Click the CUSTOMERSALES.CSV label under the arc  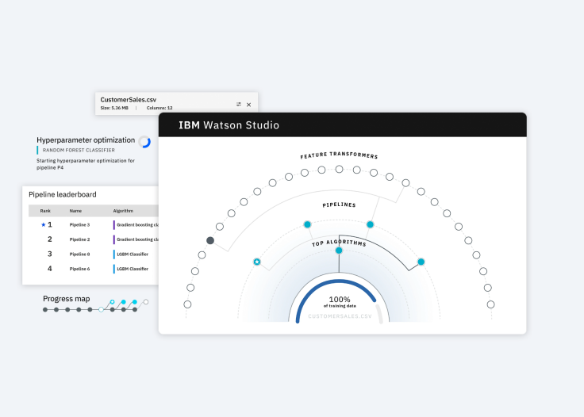pyautogui.click(x=340, y=316)
